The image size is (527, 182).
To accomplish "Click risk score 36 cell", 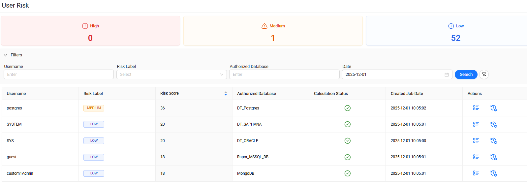I will pyautogui.click(x=163, y=108).
